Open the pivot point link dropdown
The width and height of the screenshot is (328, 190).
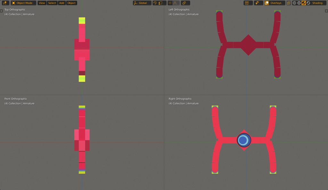(x=185, y=3)
